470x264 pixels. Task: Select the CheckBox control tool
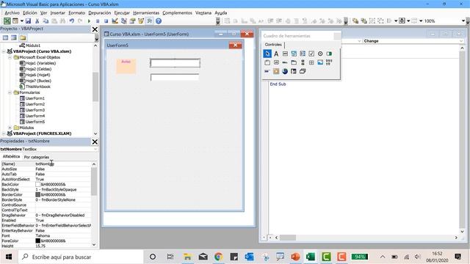coord(311,54)
